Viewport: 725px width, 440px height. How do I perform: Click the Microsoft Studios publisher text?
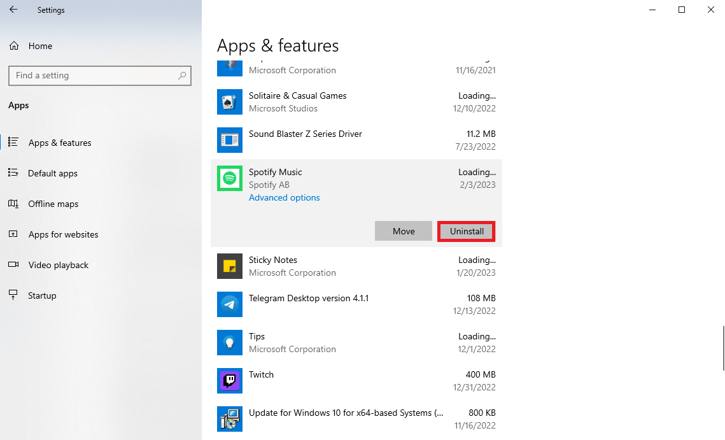283,108
